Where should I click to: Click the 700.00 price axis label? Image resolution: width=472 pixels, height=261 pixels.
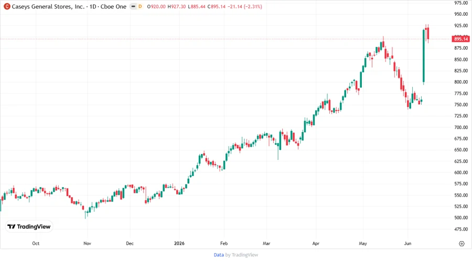coord(461,127)
